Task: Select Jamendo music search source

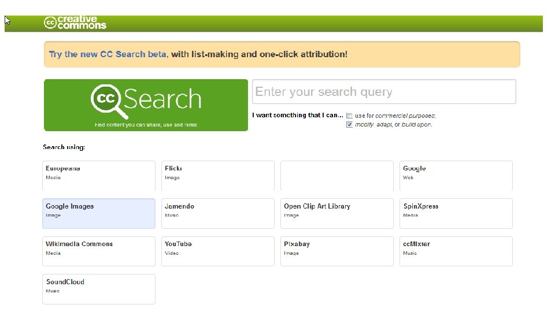Action: (218, 213)
